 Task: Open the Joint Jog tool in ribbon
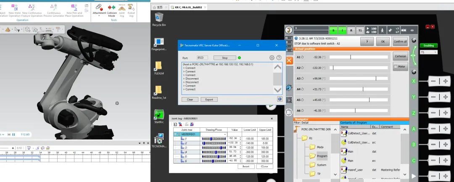(x=122, y=11)
